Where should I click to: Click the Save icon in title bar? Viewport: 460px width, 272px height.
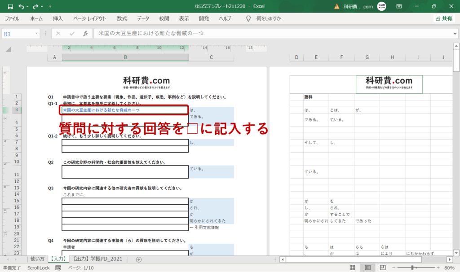[10, 6]
